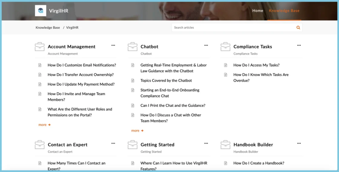
Task: Go to the Home tab
Action: 258,11
